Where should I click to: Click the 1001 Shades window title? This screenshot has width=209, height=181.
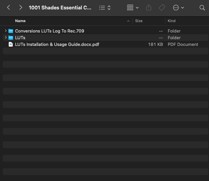[x=60, y=7]
